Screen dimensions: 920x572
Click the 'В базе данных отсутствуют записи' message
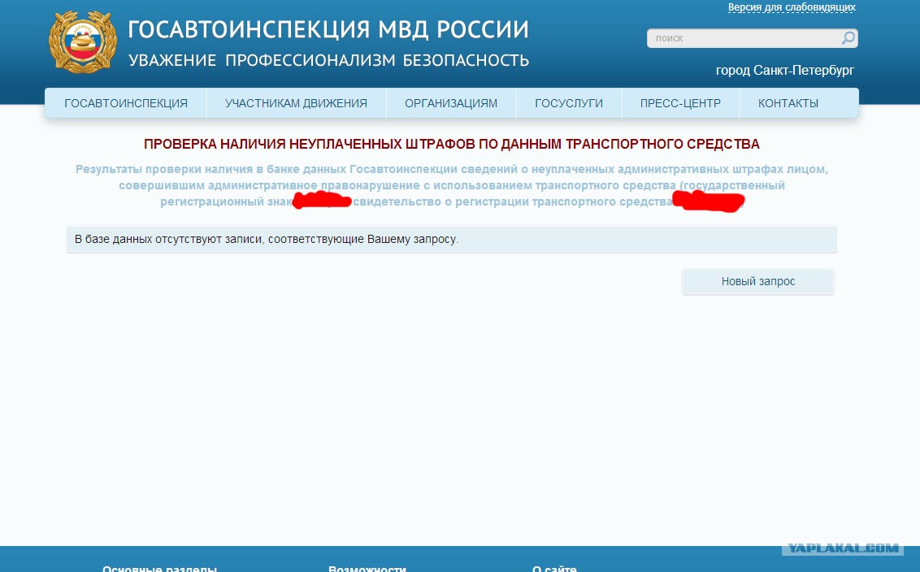(x=452, y=240)
